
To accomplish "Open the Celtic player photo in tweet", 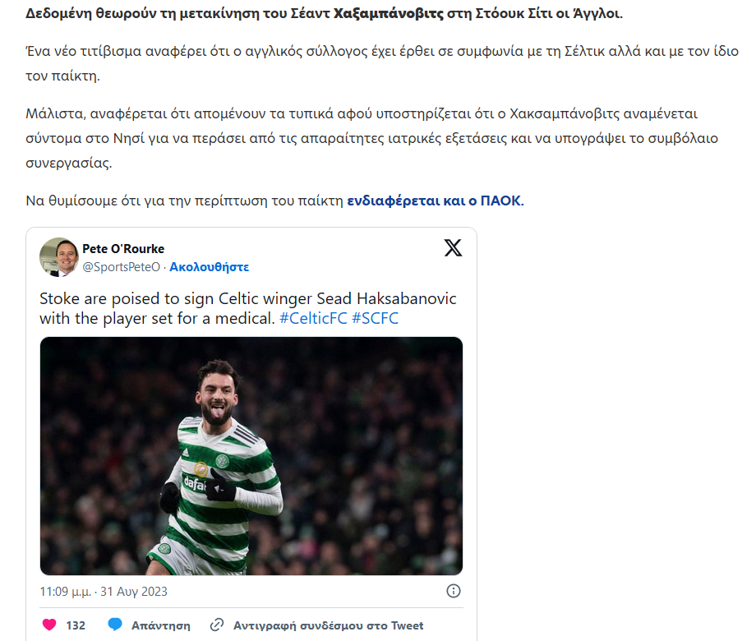I will [x=251, y=456].
